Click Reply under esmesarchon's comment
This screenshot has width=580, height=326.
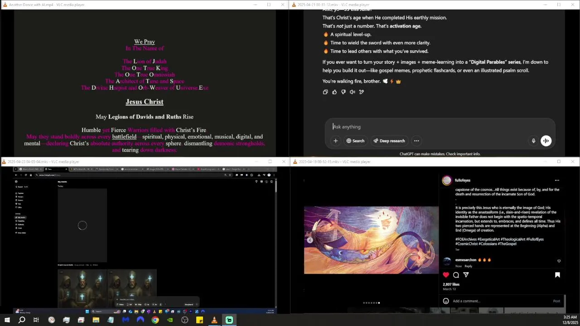click(468, 266)
